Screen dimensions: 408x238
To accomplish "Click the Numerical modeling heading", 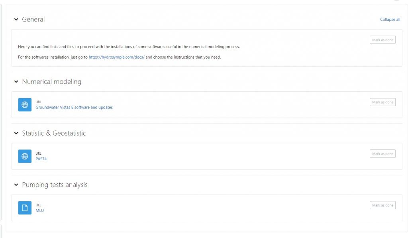I will [x=52, y=81].
